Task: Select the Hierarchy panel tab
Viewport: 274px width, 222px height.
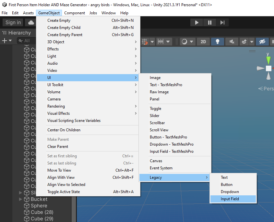Action: [x=17, y=33]
